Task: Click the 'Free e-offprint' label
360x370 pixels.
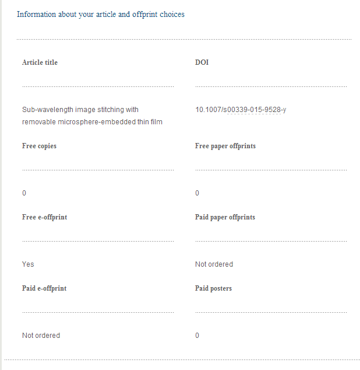Action: tap(44, 217)
